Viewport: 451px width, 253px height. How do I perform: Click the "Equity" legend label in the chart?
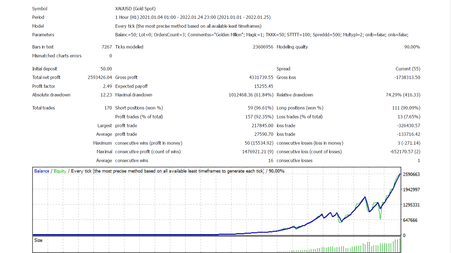(x=60, y=171)
